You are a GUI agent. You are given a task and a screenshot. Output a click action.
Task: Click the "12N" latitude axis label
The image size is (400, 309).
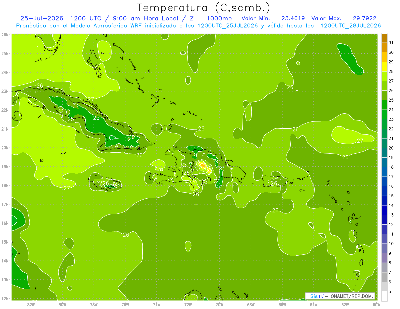(5, 298)
